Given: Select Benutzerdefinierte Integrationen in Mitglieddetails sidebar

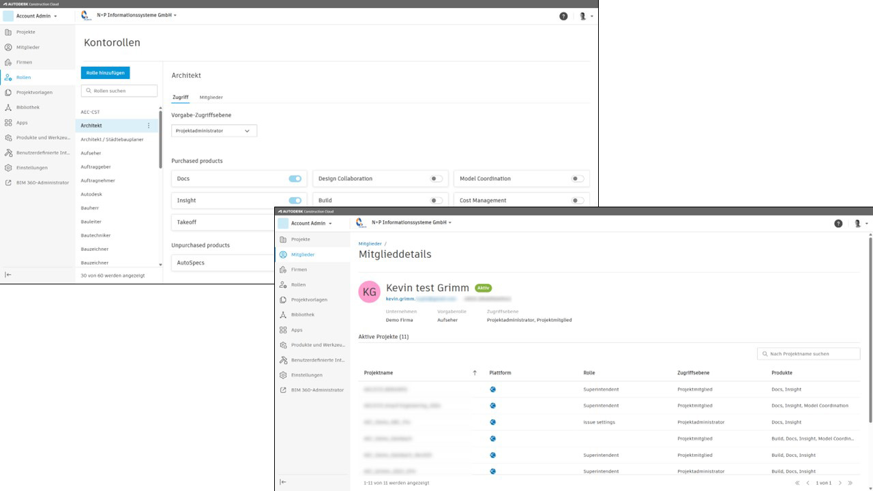Looking at the screenshot, I should [x=312, y=360].
